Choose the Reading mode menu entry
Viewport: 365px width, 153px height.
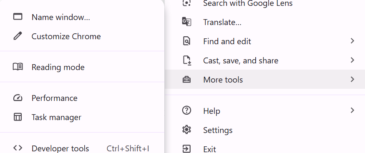[x=82, y=67]
